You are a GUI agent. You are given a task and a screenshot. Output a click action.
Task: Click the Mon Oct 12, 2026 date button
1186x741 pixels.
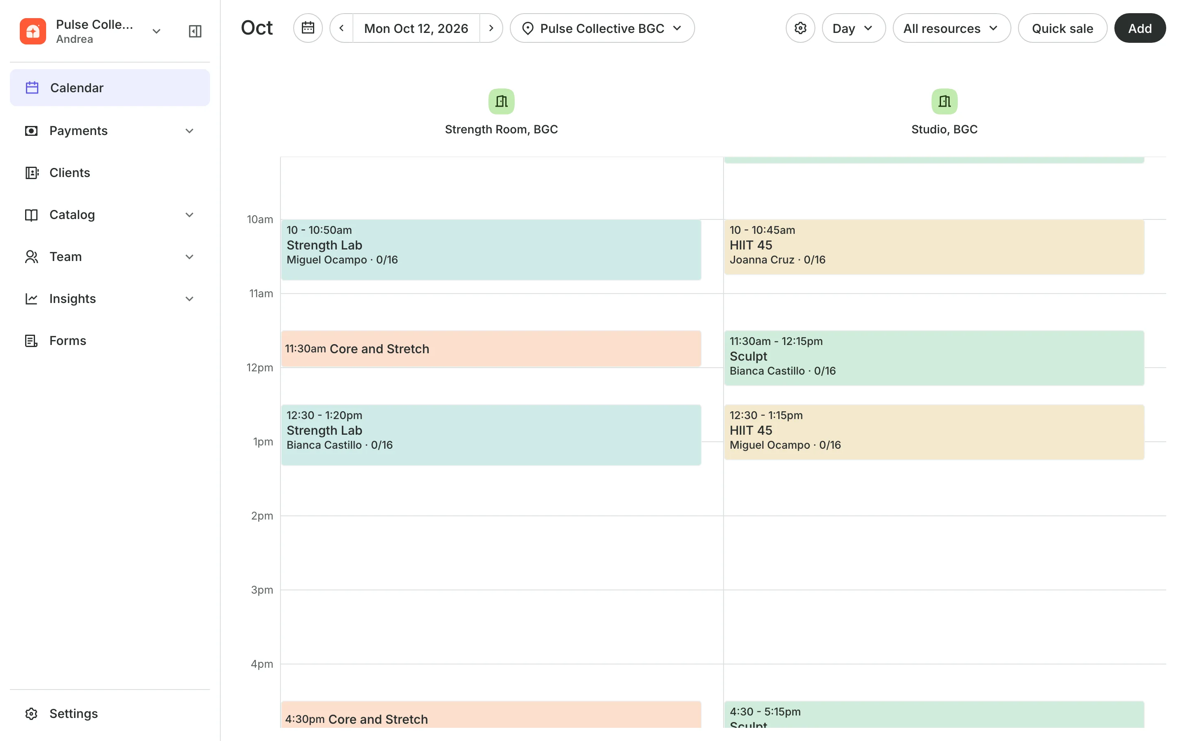point(416,28)
